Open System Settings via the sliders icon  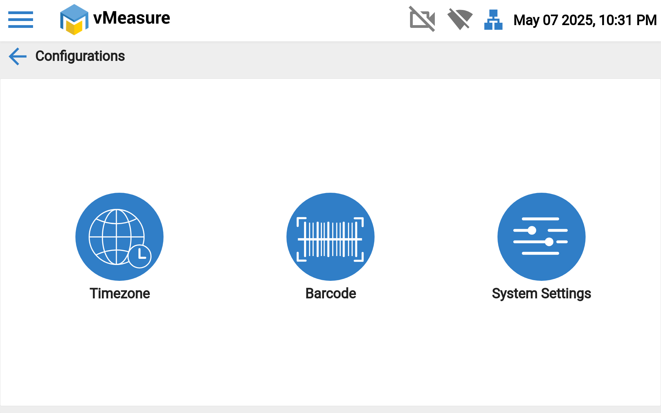pos(541,237)
